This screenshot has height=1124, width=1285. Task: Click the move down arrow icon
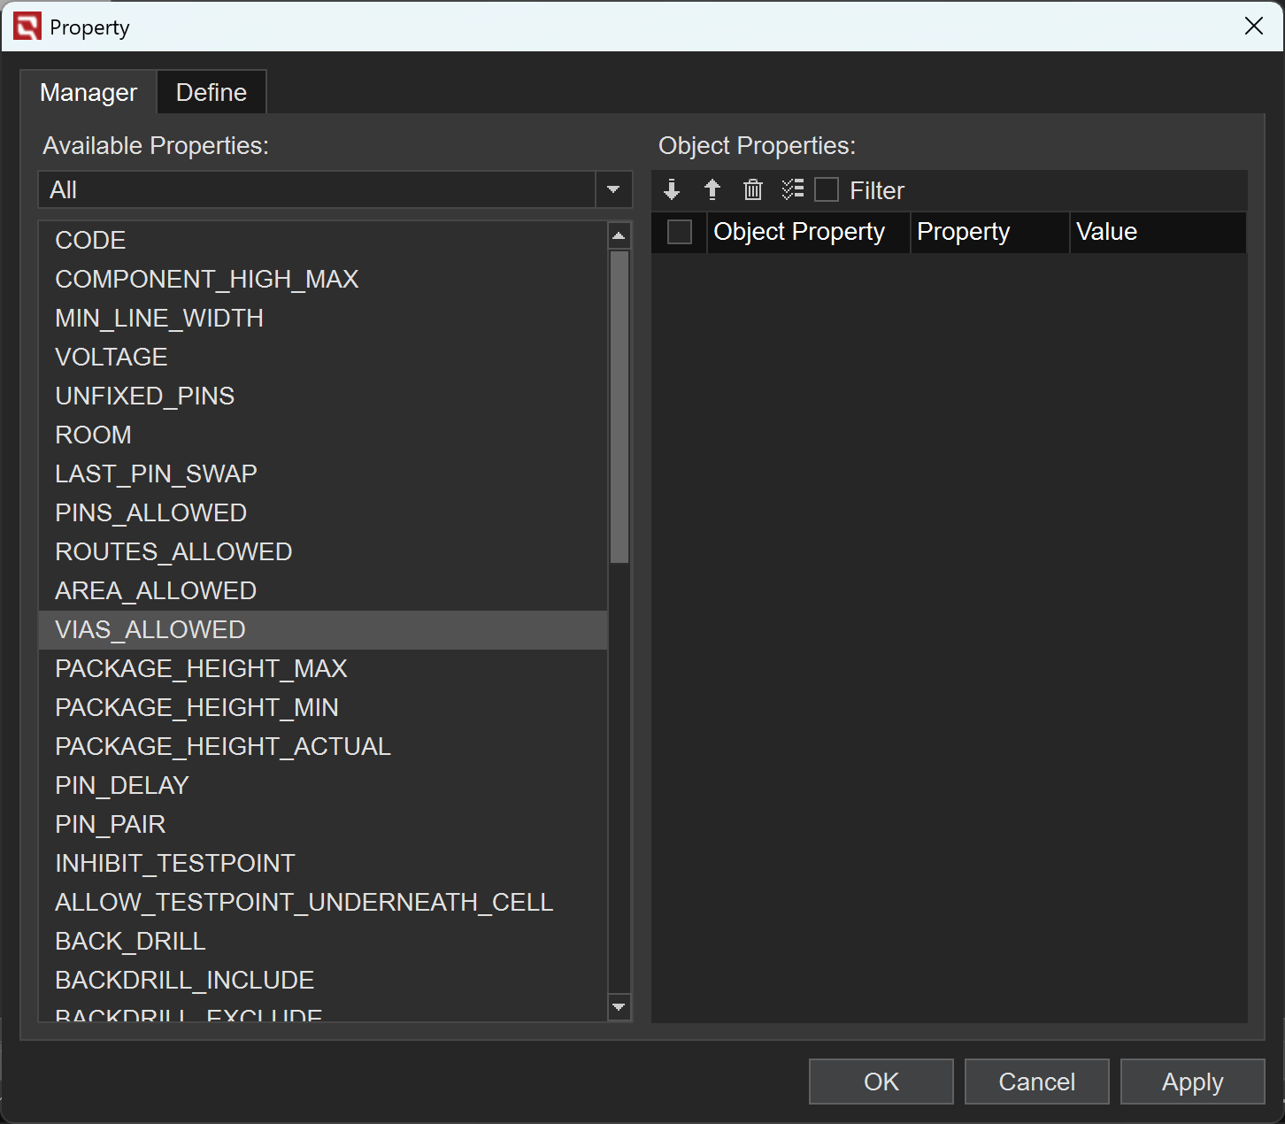click(x=672, y=189)
